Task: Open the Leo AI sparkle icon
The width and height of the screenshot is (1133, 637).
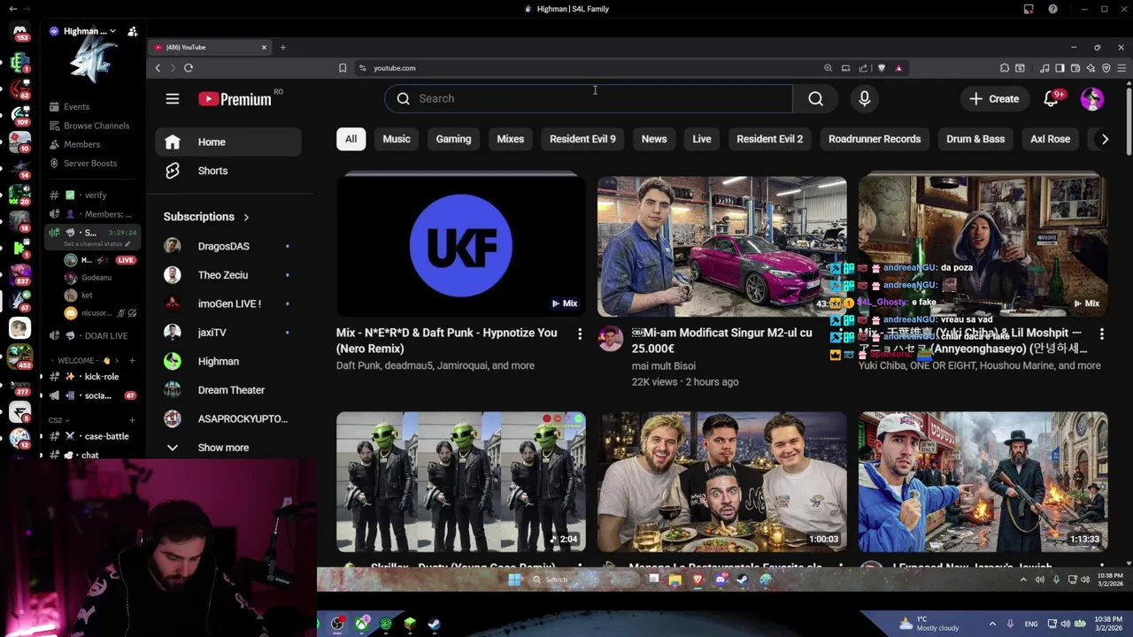Action: tap(1091, 68)
